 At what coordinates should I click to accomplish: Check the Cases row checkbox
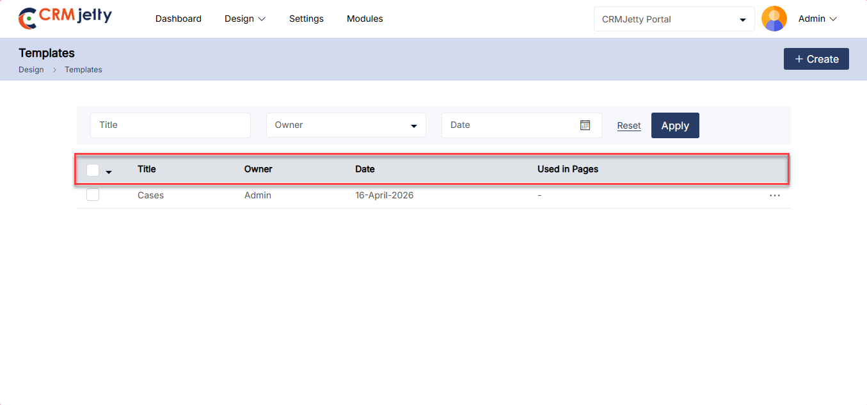93,195
